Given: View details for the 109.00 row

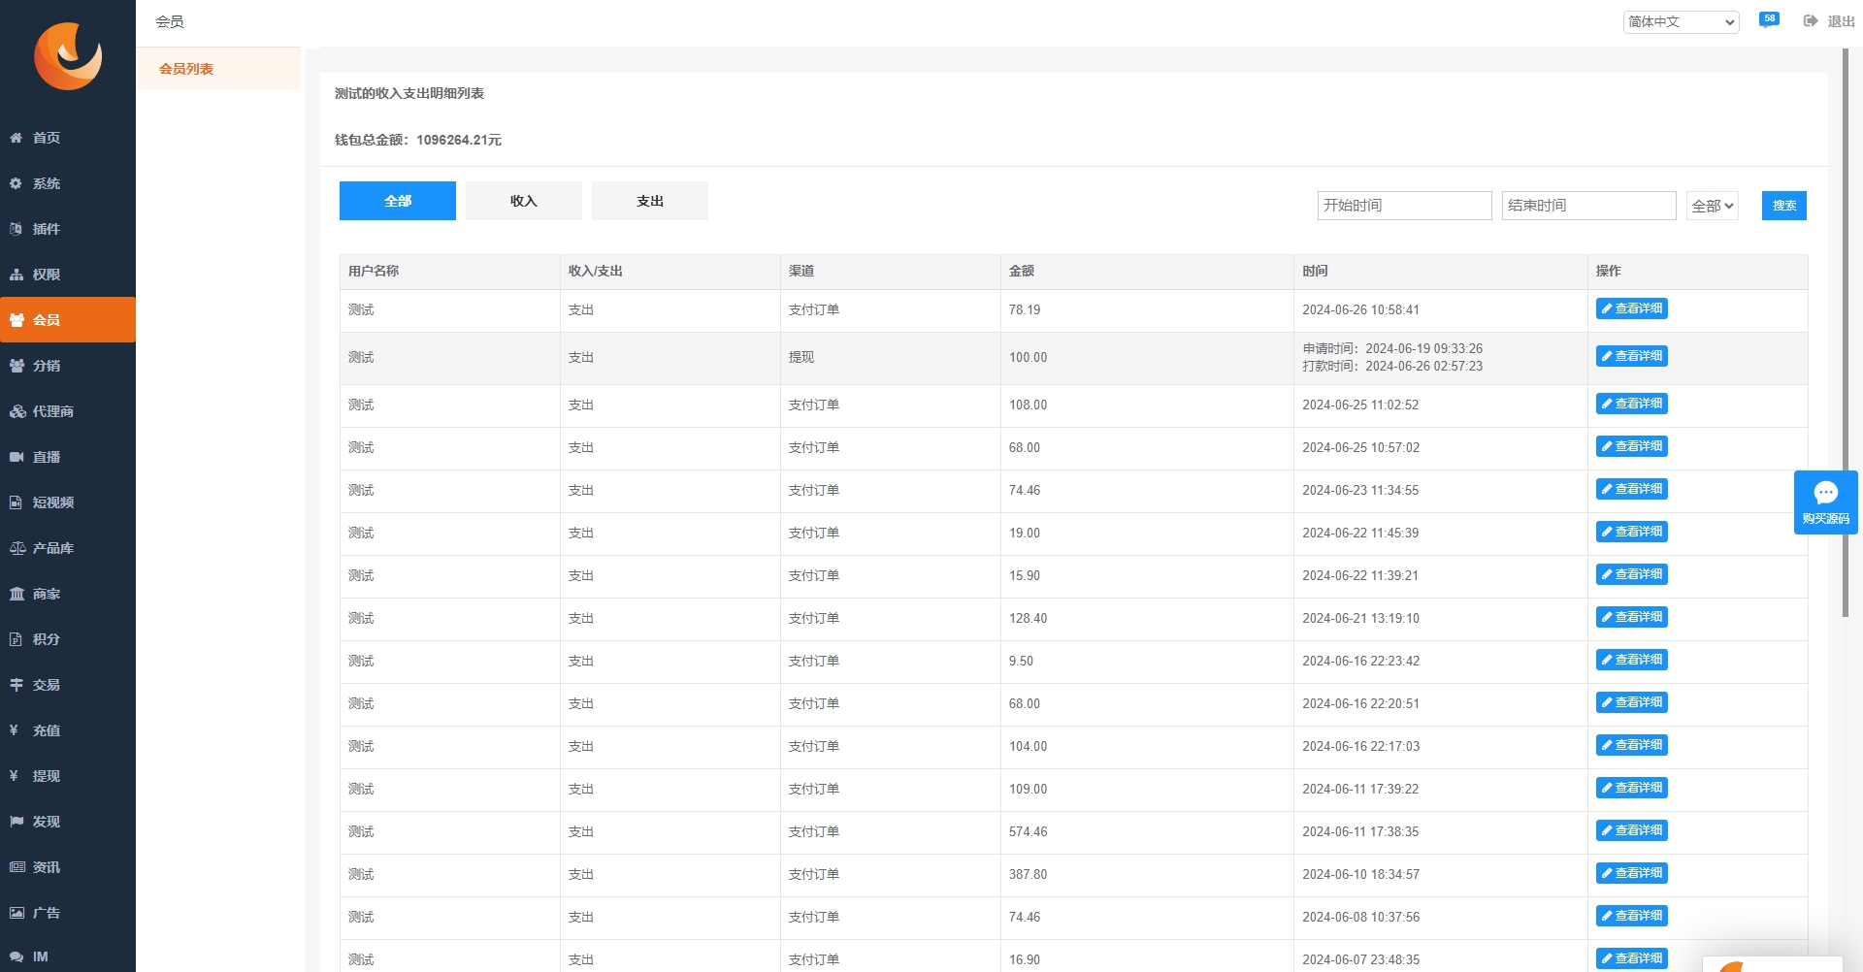Looking at the screenshot, I should 1631,788.
